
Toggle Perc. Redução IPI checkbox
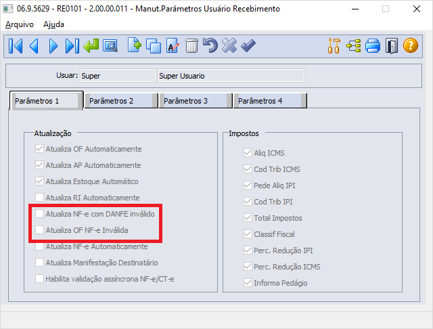[248, 250]
